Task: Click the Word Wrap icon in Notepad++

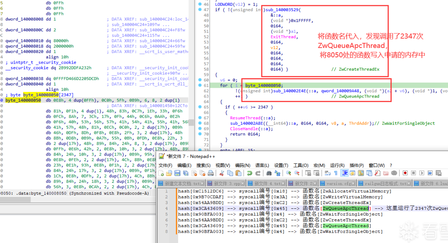Action: (x=328, y=173)
